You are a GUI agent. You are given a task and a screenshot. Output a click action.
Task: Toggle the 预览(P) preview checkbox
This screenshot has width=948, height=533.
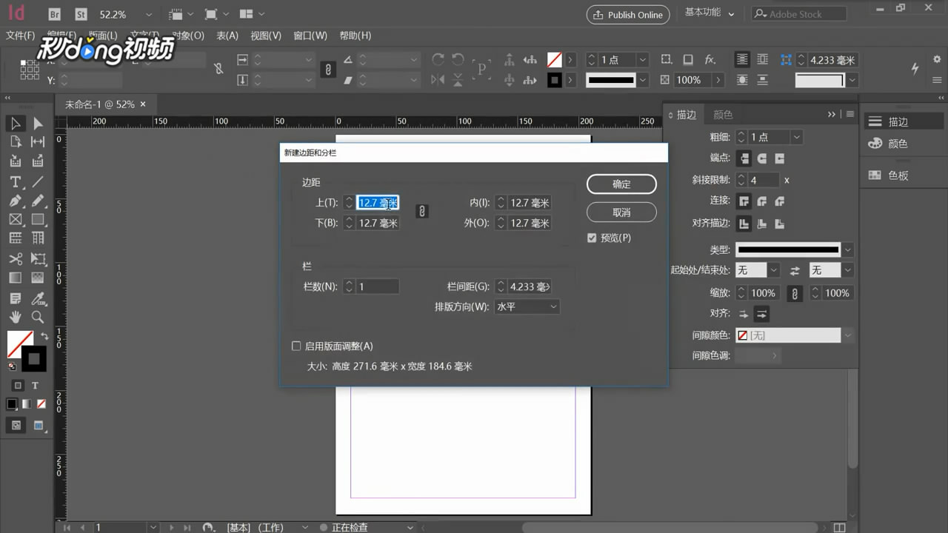click(x=592, y=238)
